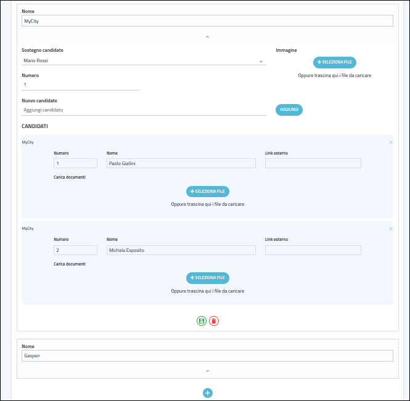Click Seleziona File for Michela Esposito documents
Screen dimensions: 410x401
[x=208, y=278]
